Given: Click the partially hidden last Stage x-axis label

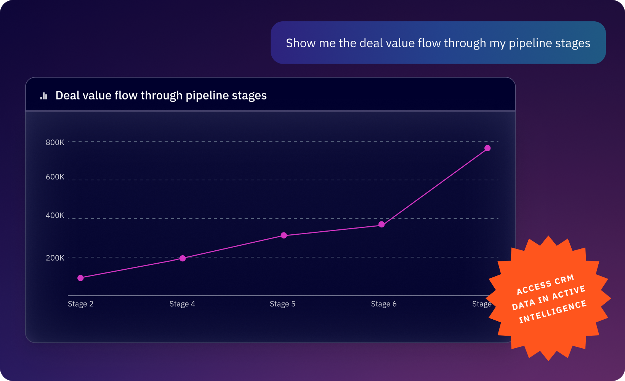Looking at the screenshot, I should (481, 304).
